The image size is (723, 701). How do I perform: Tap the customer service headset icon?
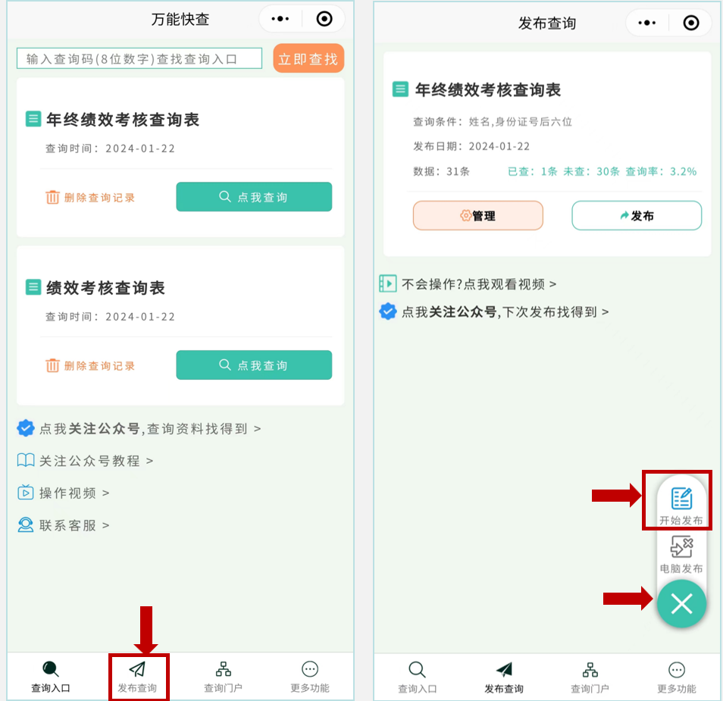(x=26, y=525)
